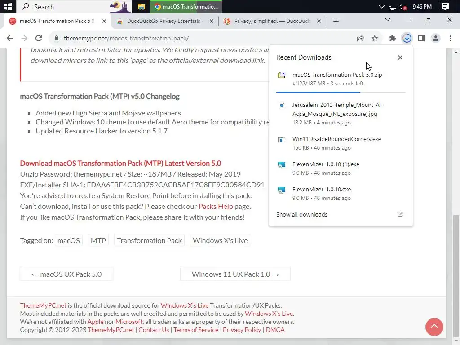
Task: Click Download macOS Transformation Pack Latest Version link
Action: [x=120, y=163]
